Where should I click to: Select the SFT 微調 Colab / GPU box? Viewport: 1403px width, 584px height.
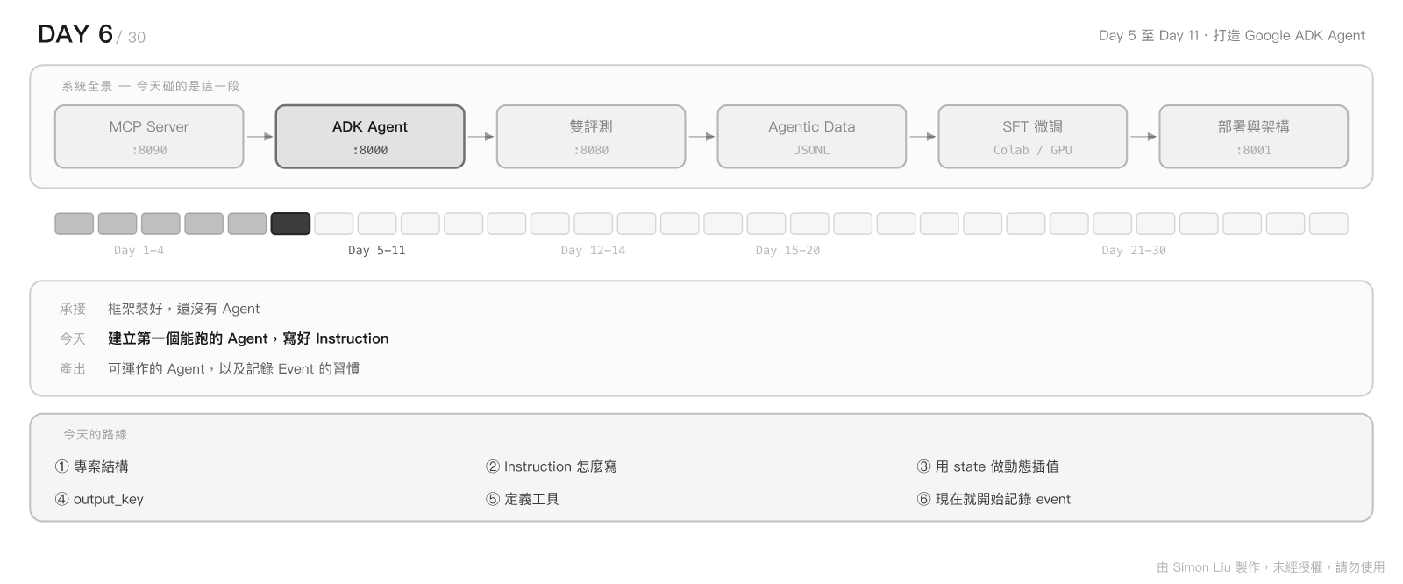pos(1033,137)
